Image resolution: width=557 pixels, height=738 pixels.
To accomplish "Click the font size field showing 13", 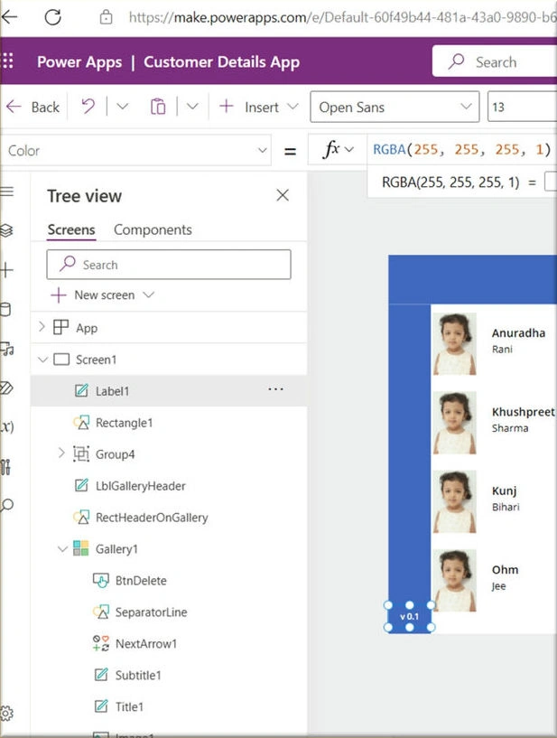I will [x=522, y=107].
